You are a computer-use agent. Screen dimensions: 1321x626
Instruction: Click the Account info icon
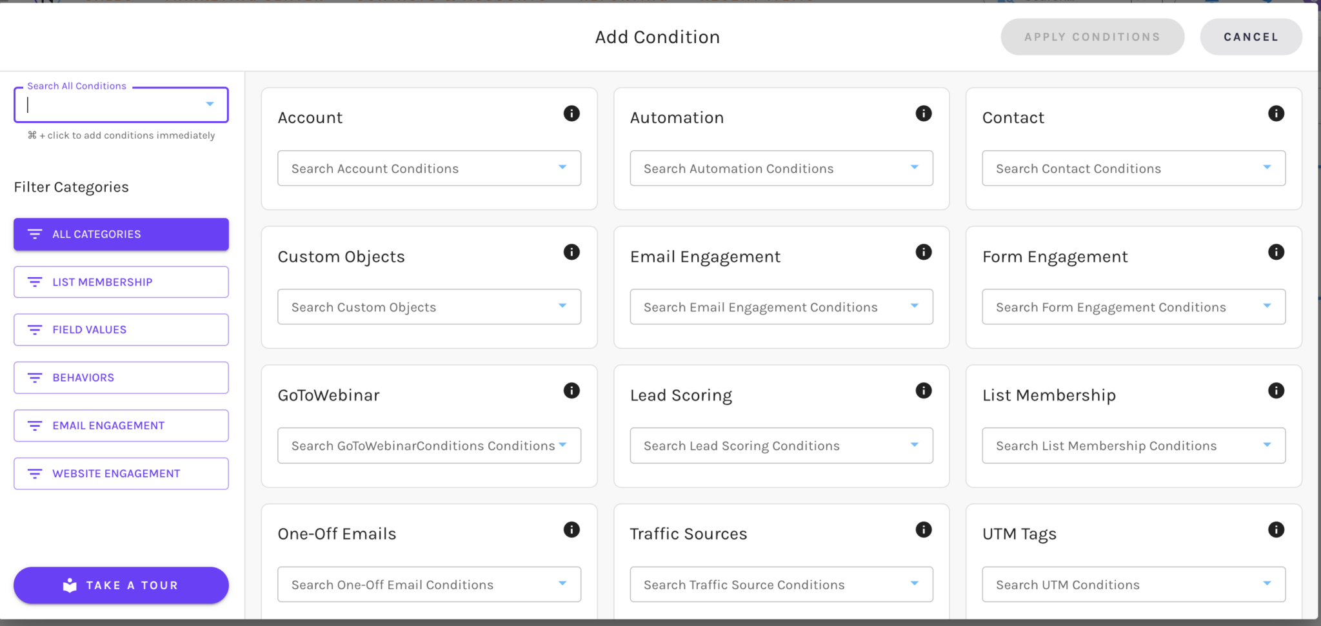coord(571,113)
